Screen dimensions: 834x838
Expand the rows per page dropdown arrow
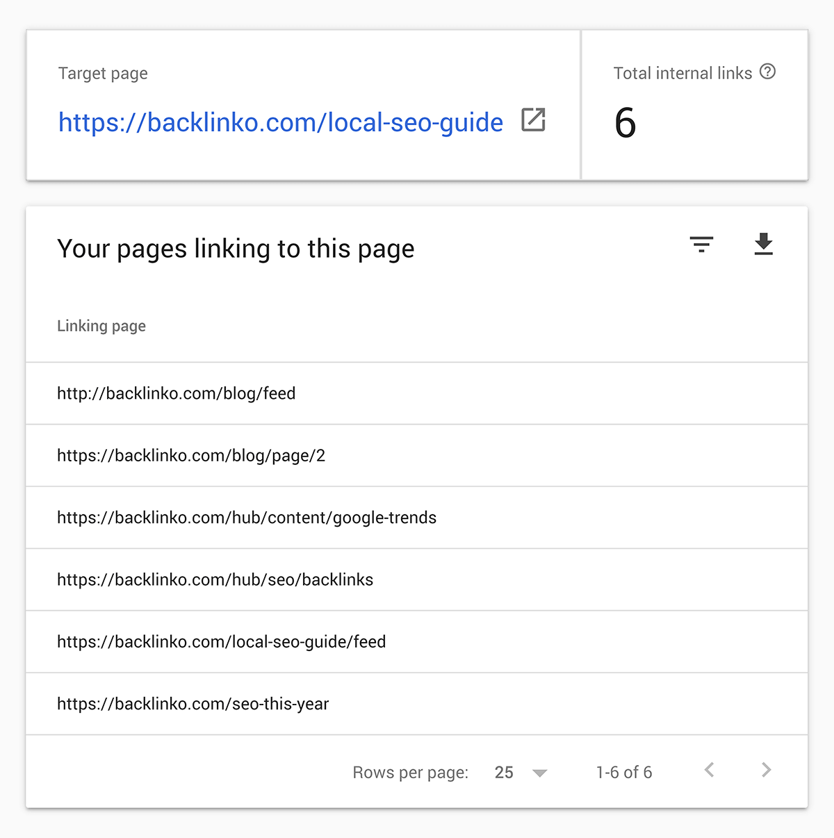pyautogui.click(x=539, y=773)
